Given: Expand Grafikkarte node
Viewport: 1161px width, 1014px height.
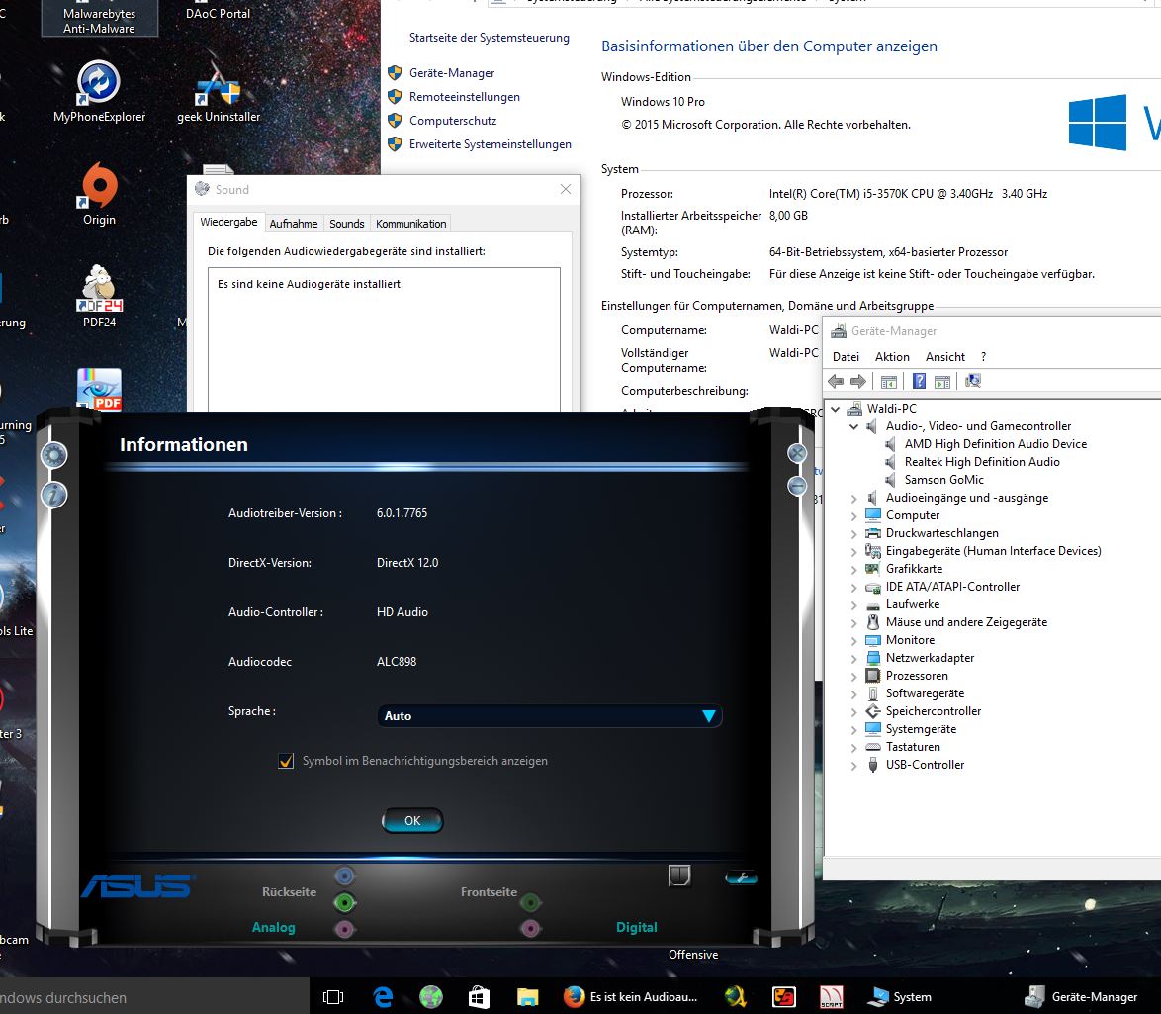Looking at the screenshot, I should pyautogui.click(x=853, y=569).
